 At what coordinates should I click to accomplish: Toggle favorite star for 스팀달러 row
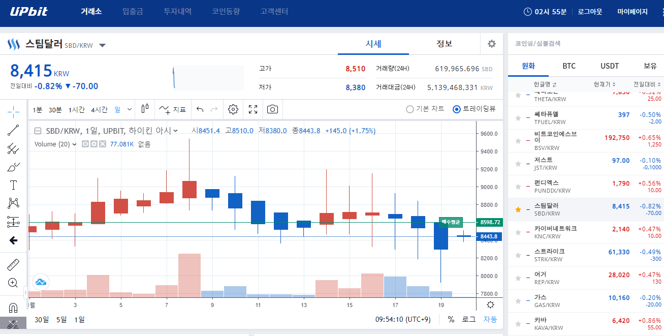(x=518, y=209)
